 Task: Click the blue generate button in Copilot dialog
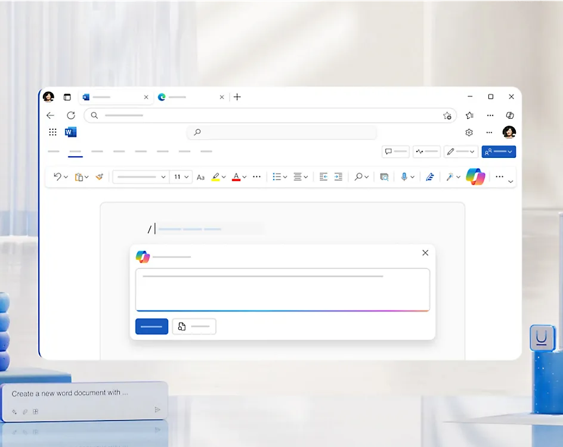(x=151, y=327)
